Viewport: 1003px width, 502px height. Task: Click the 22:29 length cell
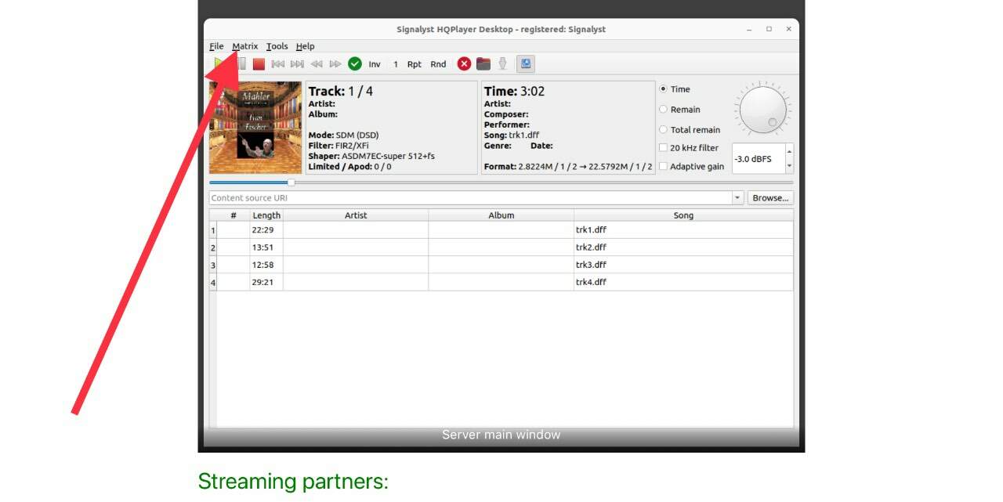266,230
